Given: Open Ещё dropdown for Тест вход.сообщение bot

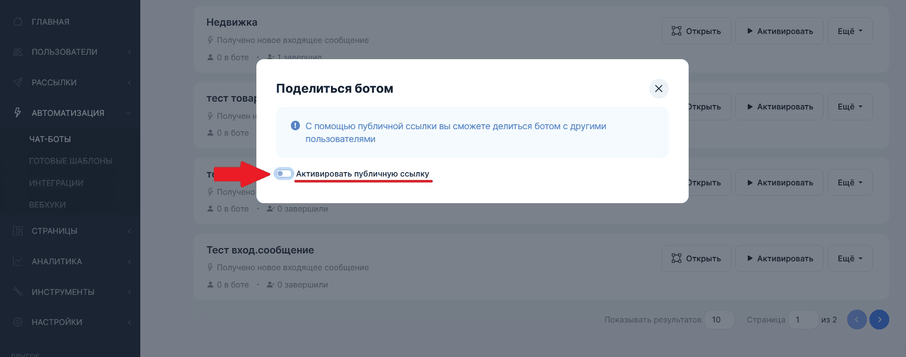Looking at the screenshot, I should 850,258.
